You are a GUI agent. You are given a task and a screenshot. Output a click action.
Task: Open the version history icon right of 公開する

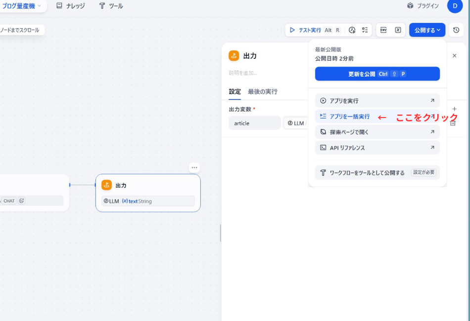[x=455, y=30]
